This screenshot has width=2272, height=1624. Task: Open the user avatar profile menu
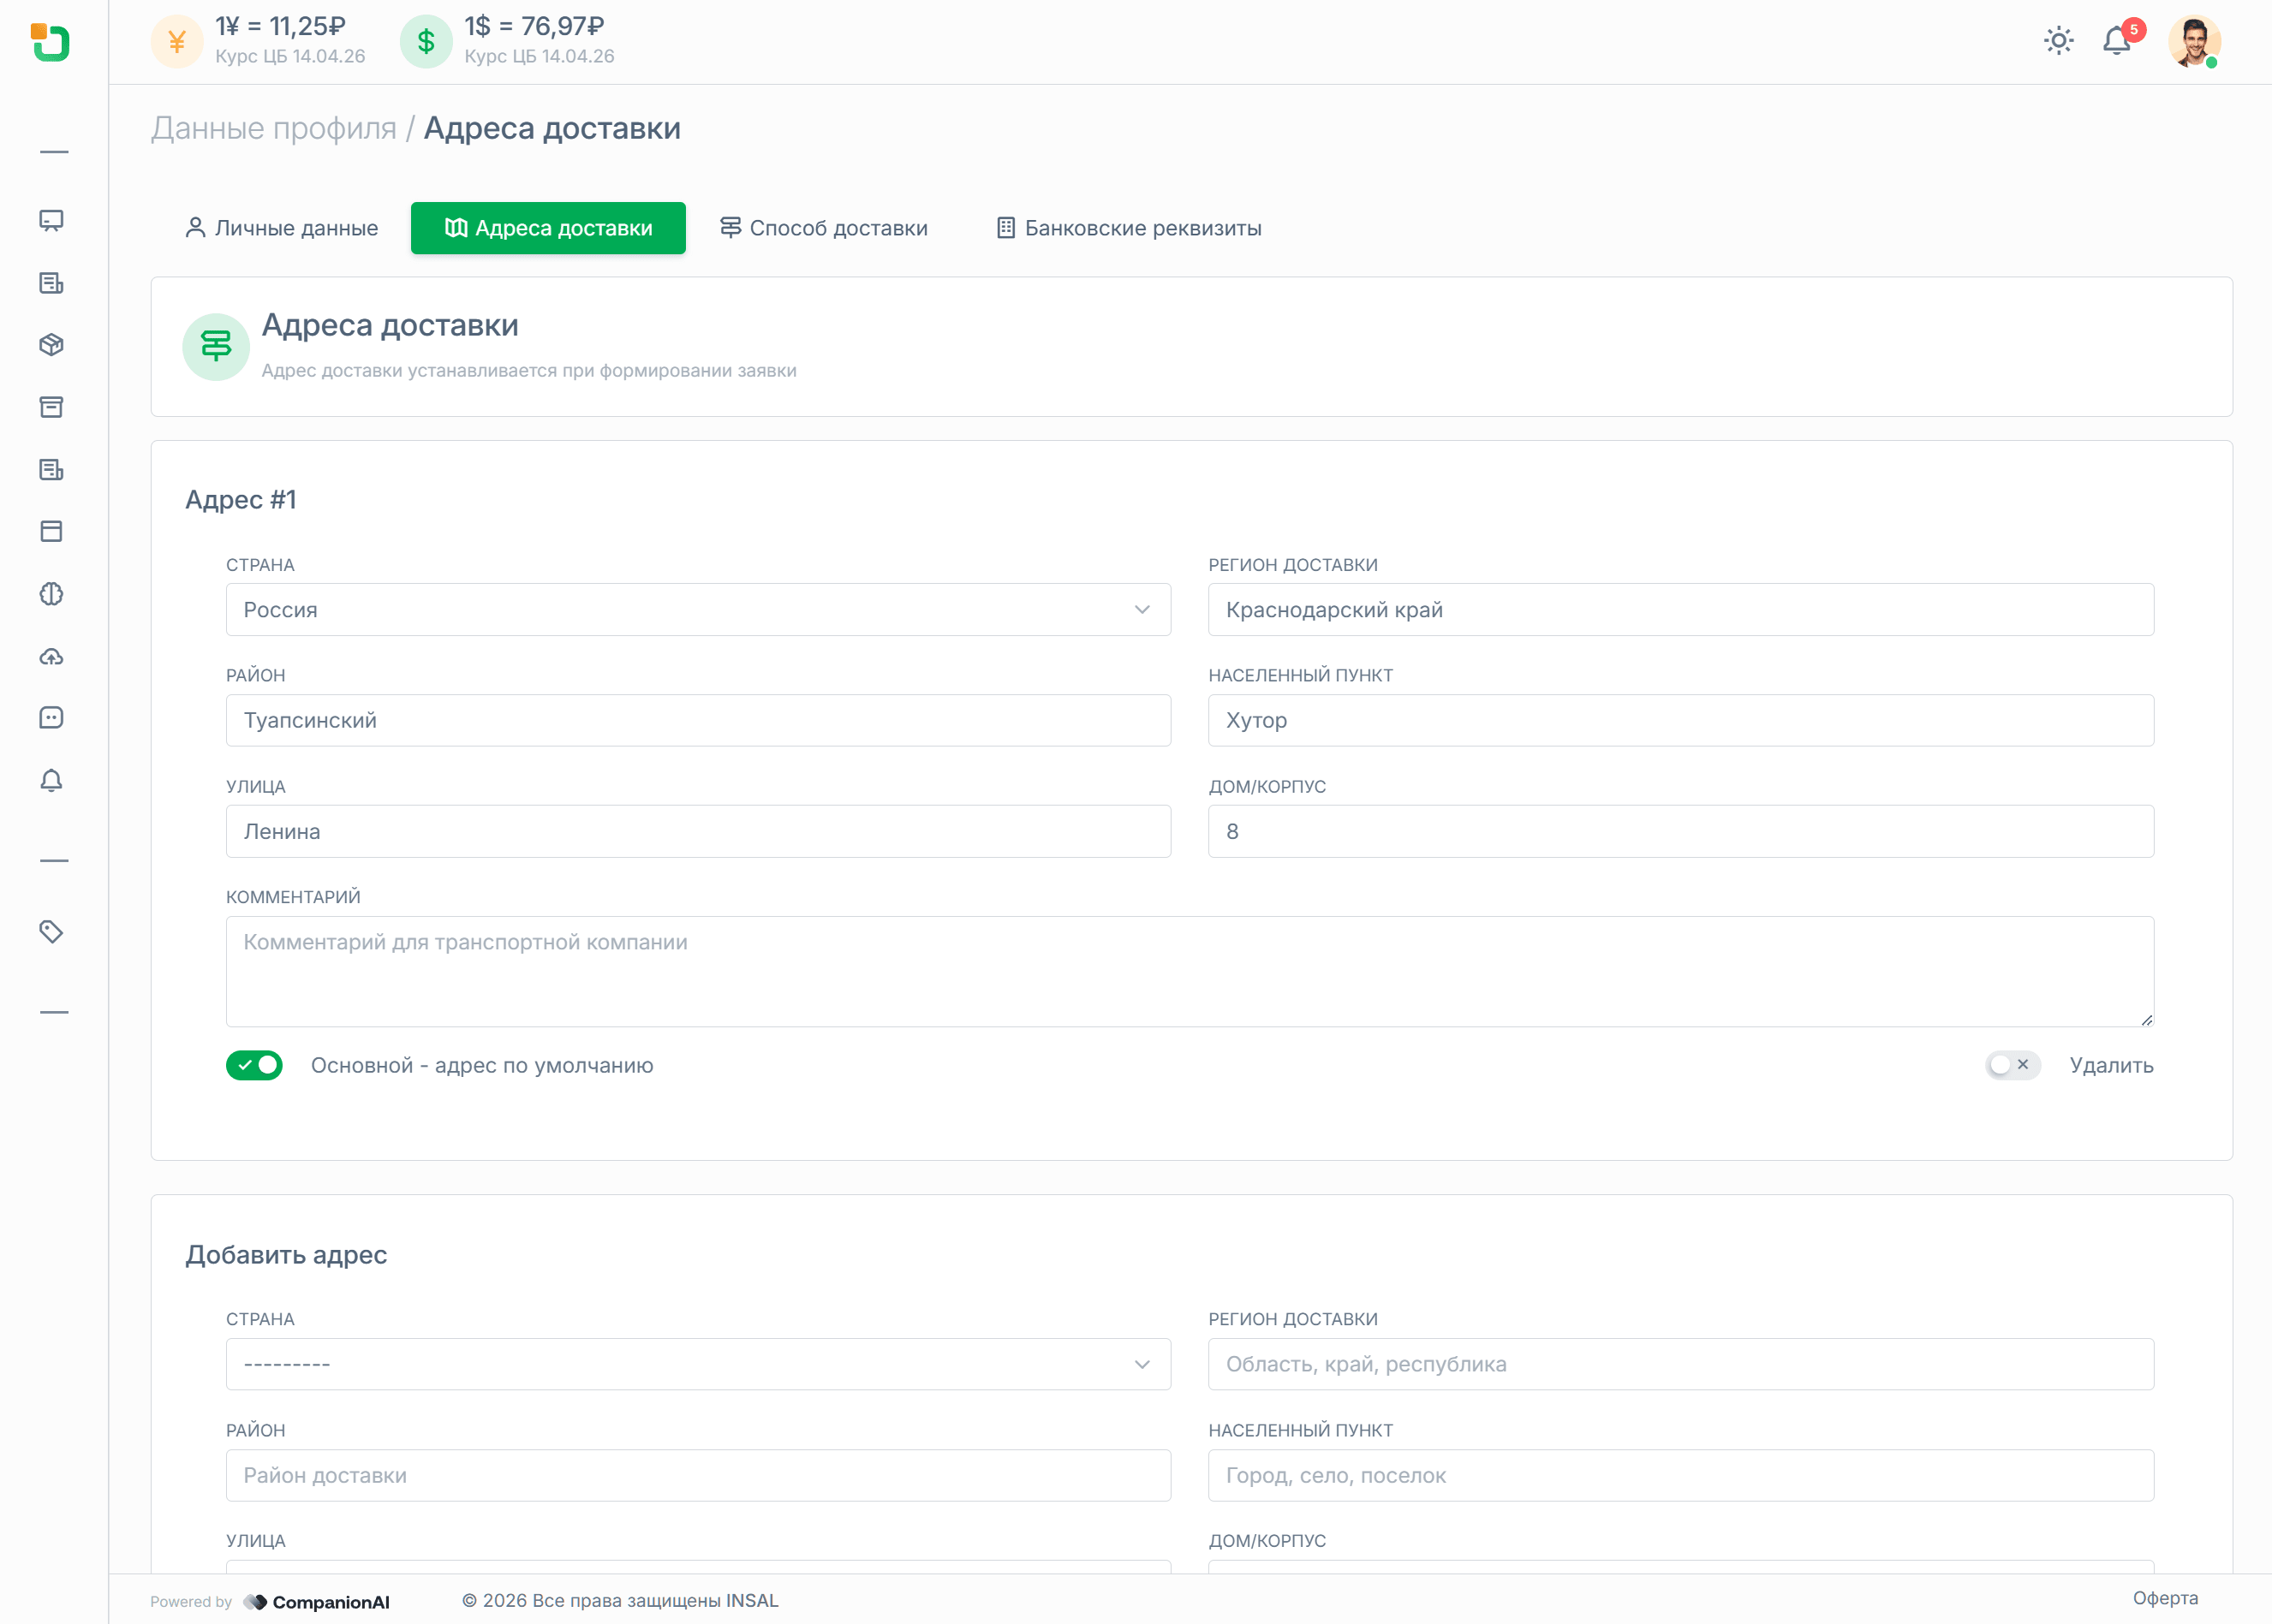click(x=2194, y=42)
